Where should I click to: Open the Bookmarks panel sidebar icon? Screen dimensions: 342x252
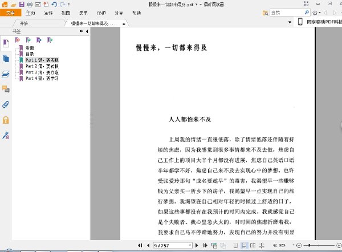point(6,43)
